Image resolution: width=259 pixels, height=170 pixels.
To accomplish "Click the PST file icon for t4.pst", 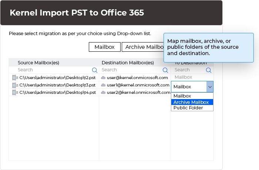I will (x=15, y=92).
